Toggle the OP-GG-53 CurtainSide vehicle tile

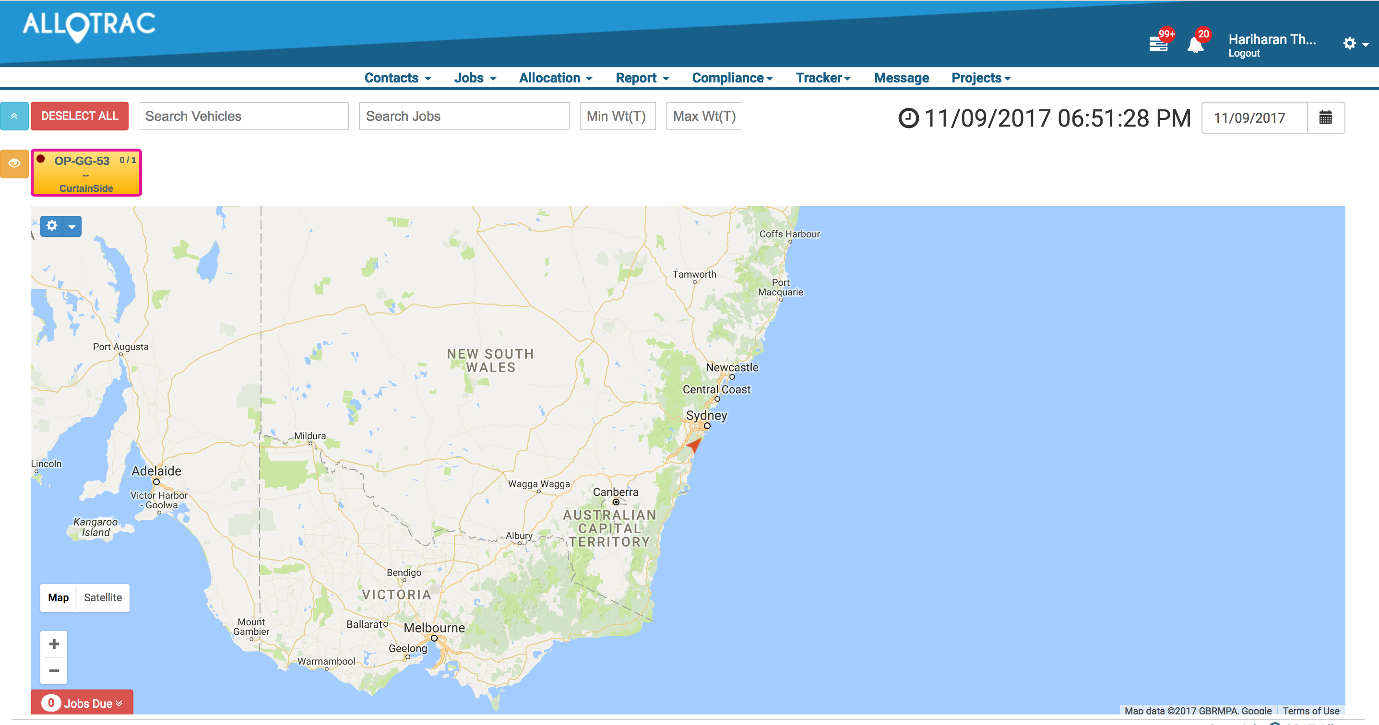click(x=86, y=173)
